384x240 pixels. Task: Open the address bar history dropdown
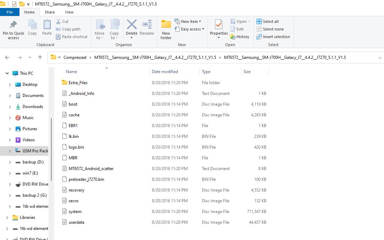pos(379,58)
